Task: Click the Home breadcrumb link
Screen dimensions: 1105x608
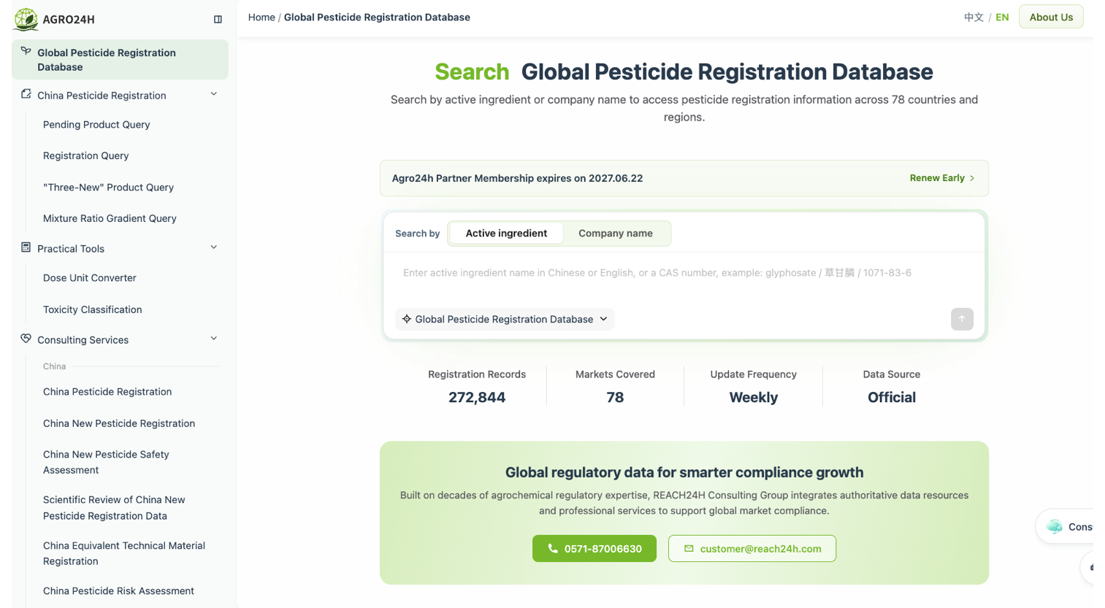Action: click(x=261, y=18)
